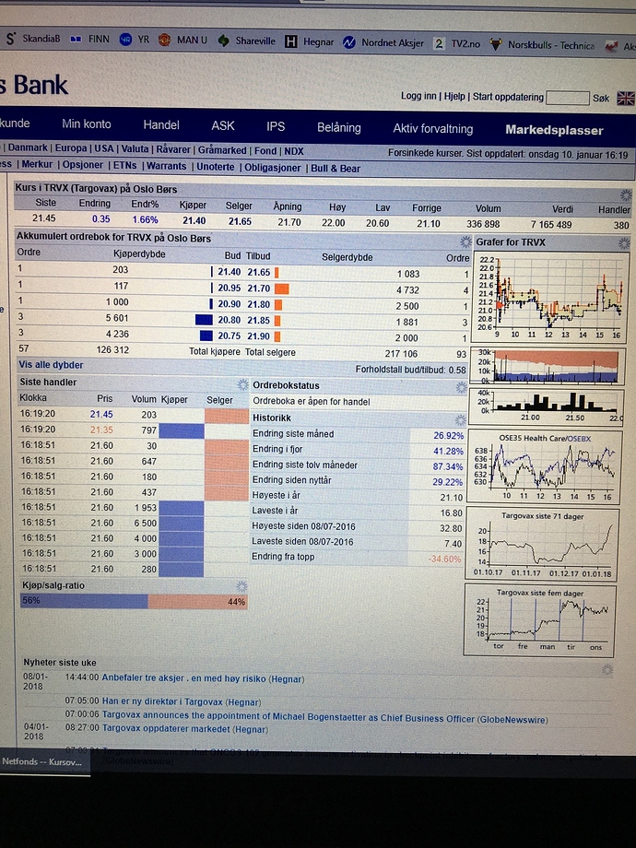Open Europa market submenu

click(71, 148)
